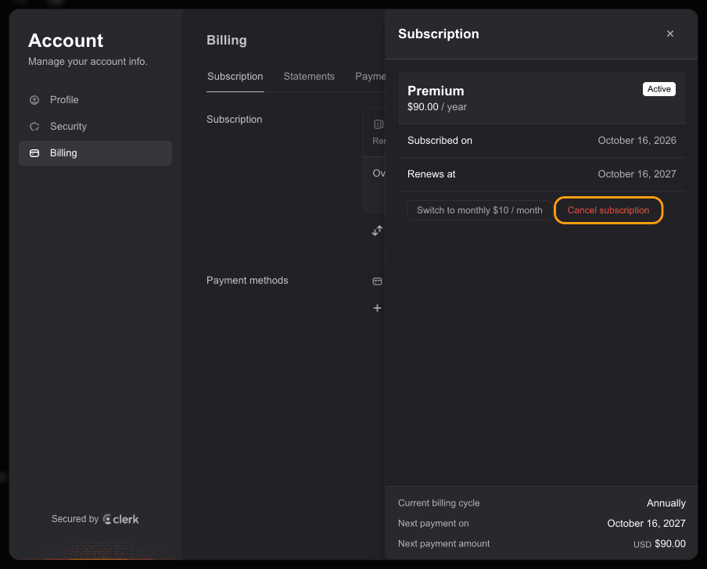
Task: Switch to the Subscription tab
Action: (235, 77)
